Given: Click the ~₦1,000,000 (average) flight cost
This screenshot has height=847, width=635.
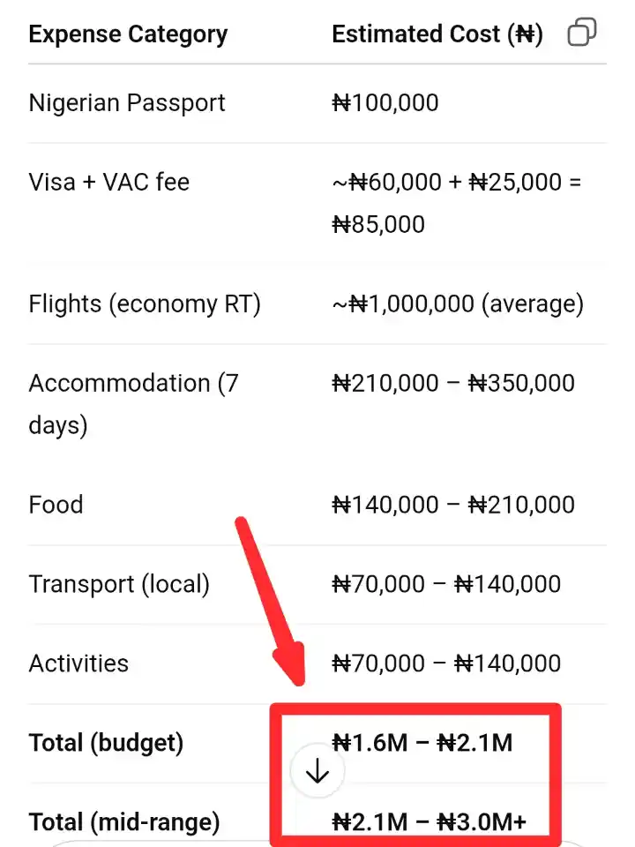Looking at the screenshot, I should pyautogui.click(x=457, y=304).
